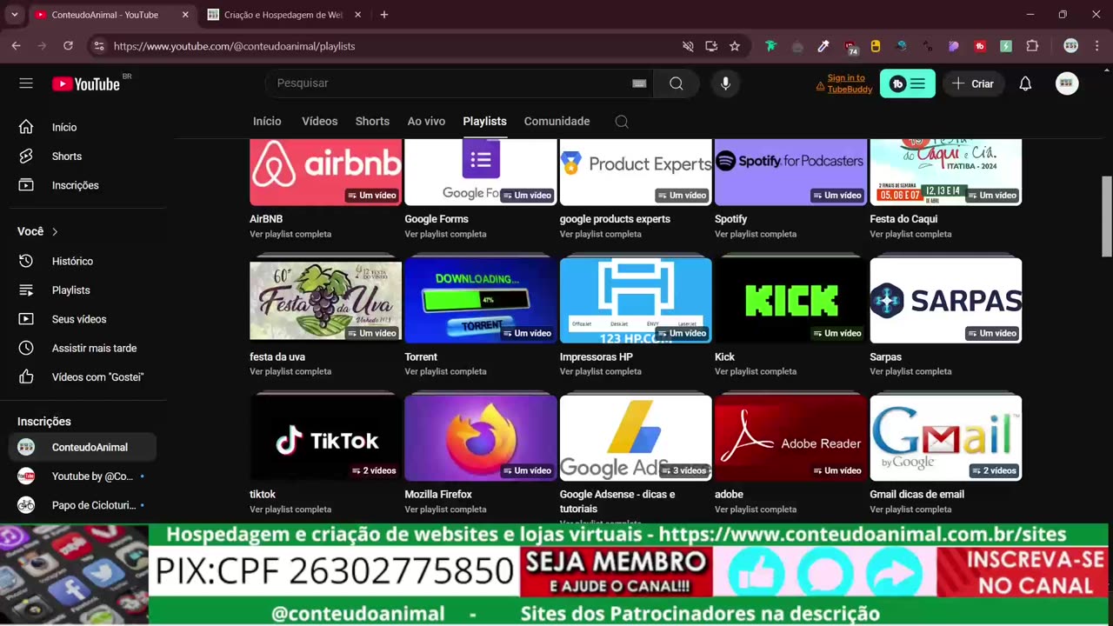Open the Adobe Reader playlist thumbnail
Screen dimensions: 1113x626
pos(790,437)
